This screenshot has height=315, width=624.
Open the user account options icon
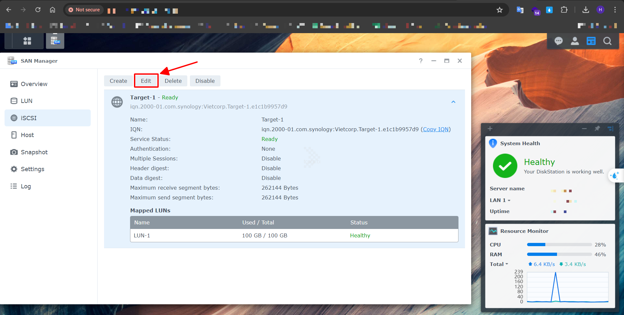pos(575,41)
